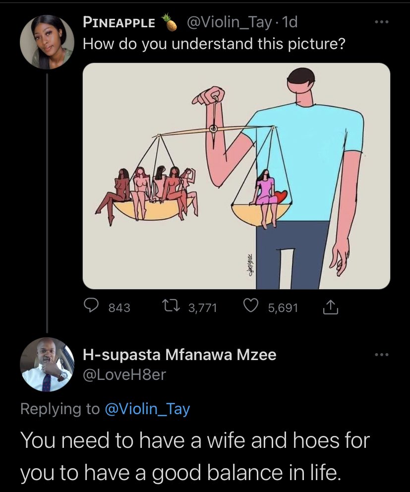Screen dimensions: 410x492
Task: Open the H-supasta Mfanawa Mzee profile photo
Action: click(47, 365)
